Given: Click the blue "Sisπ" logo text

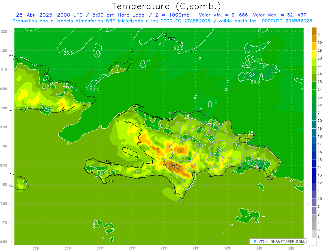Looking at the screenshot, I should point(259,241).
